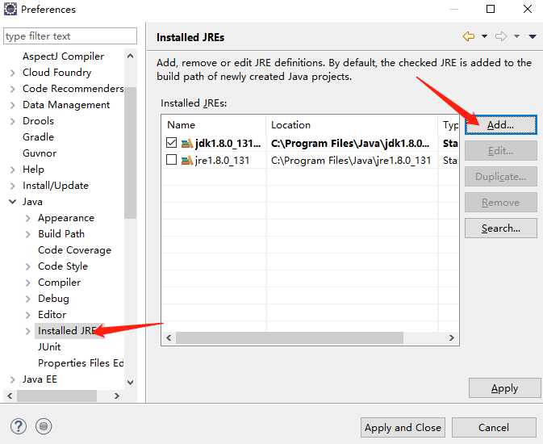Image resolution: width=543 pixels, height=444 pixels.
Task: Select AspectJ Compiler in the tree
Action: tap(64, 57)
